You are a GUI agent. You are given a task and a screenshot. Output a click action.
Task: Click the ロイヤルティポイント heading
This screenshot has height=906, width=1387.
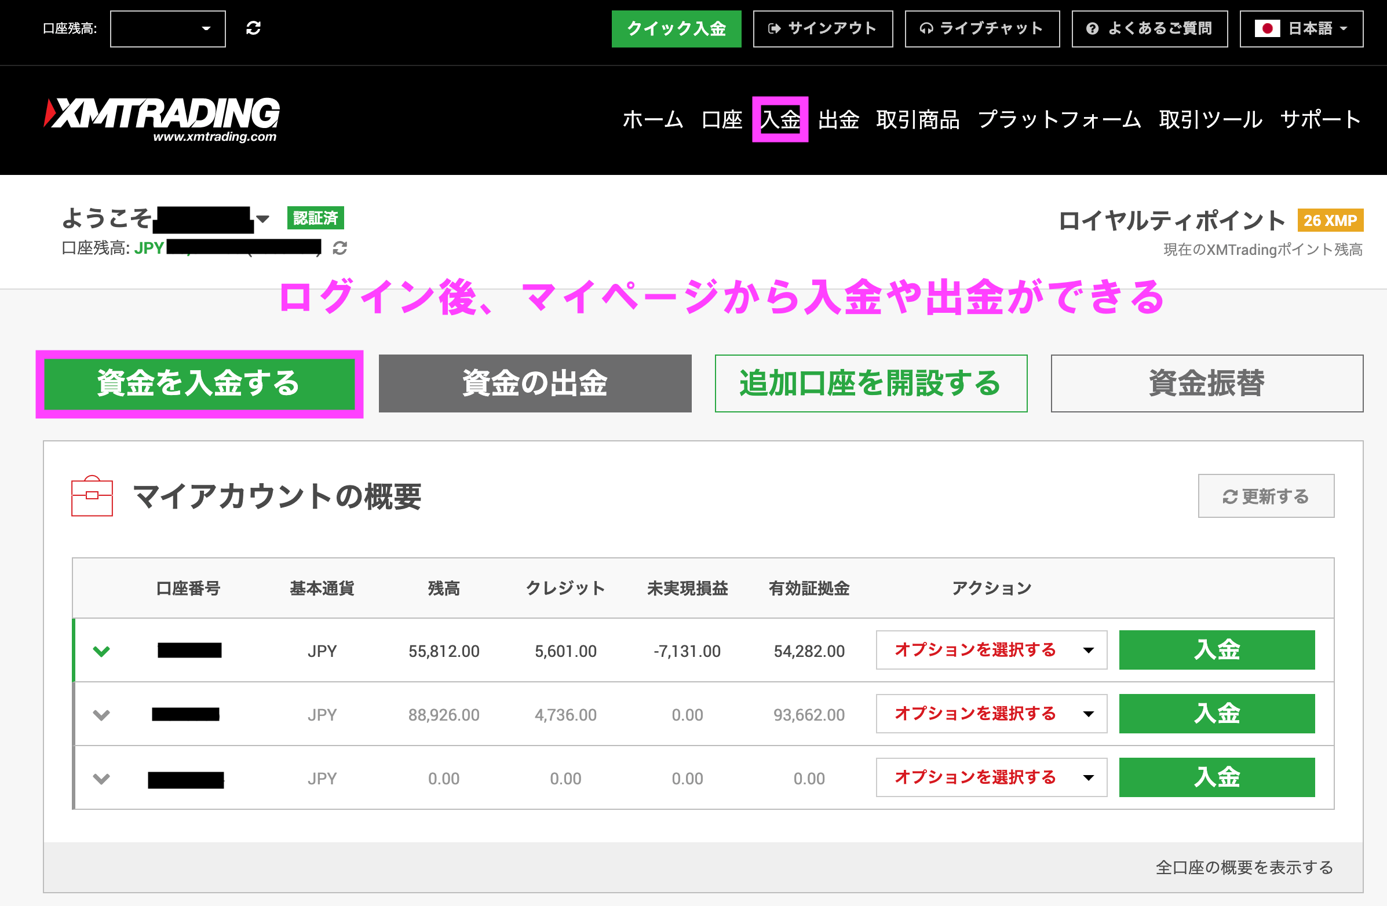pyautogui.click(x=1171, y=221)
